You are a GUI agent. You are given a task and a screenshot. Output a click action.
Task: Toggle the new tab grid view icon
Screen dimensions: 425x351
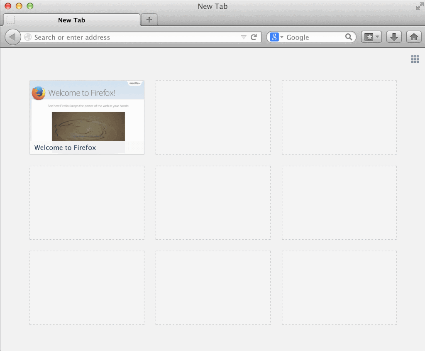[x=415, y=59]
